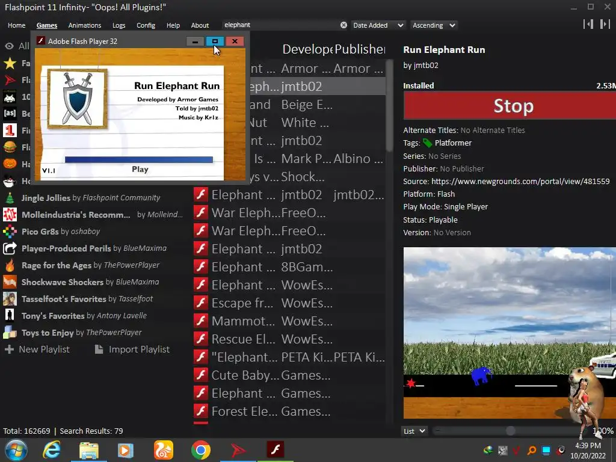Click the Jingle Jollies tree icon
This screenshot has height=462, width=616.
click(10, 197)
